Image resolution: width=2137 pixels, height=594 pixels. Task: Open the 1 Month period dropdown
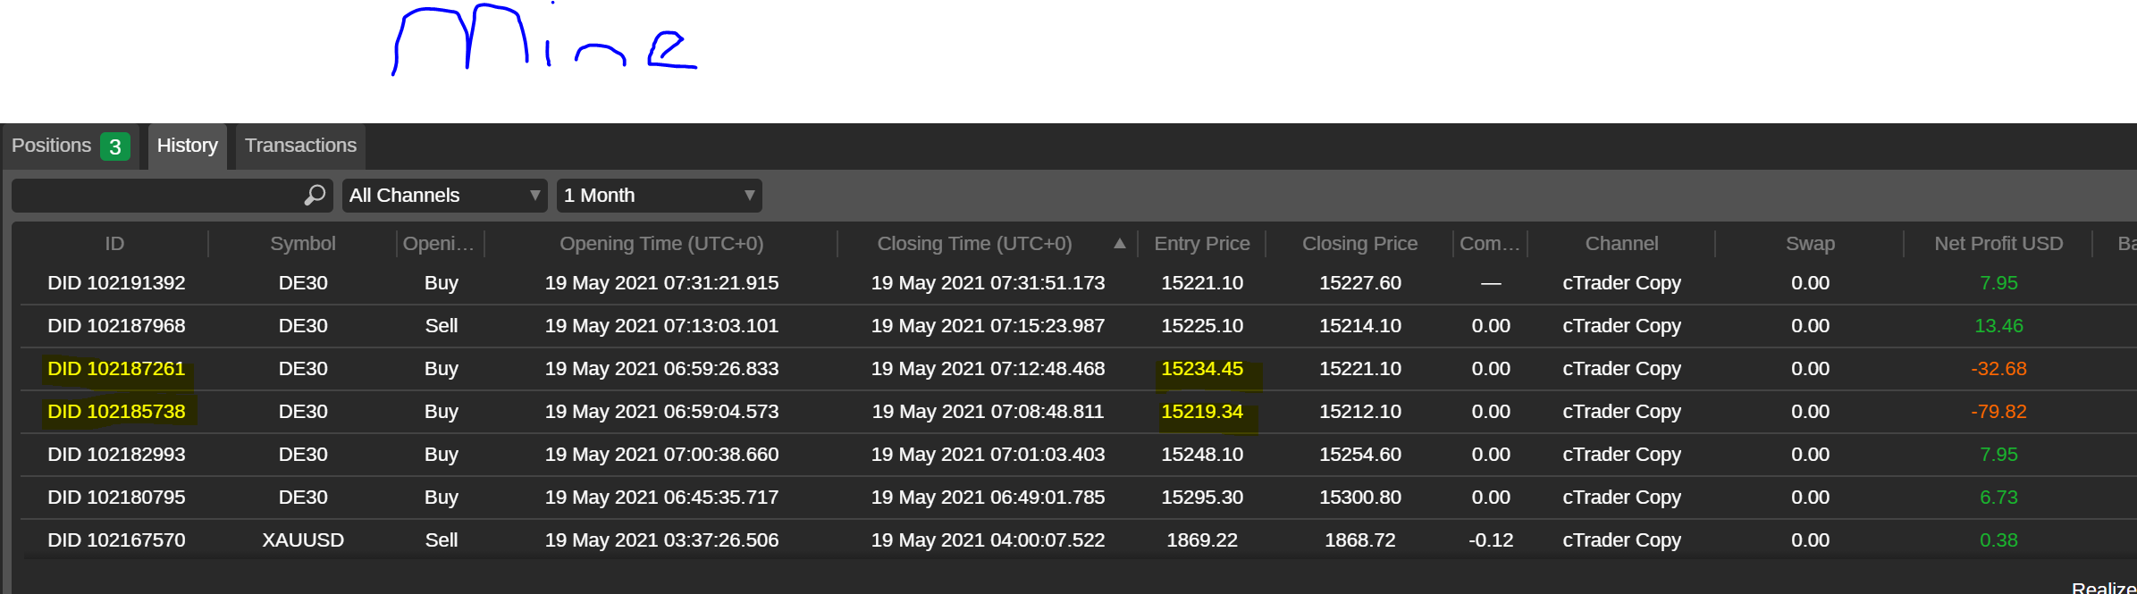click(659, 195)
